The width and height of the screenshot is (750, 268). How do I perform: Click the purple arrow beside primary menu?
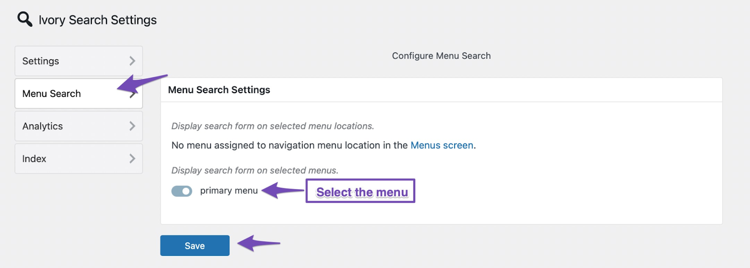pos(283,190)
